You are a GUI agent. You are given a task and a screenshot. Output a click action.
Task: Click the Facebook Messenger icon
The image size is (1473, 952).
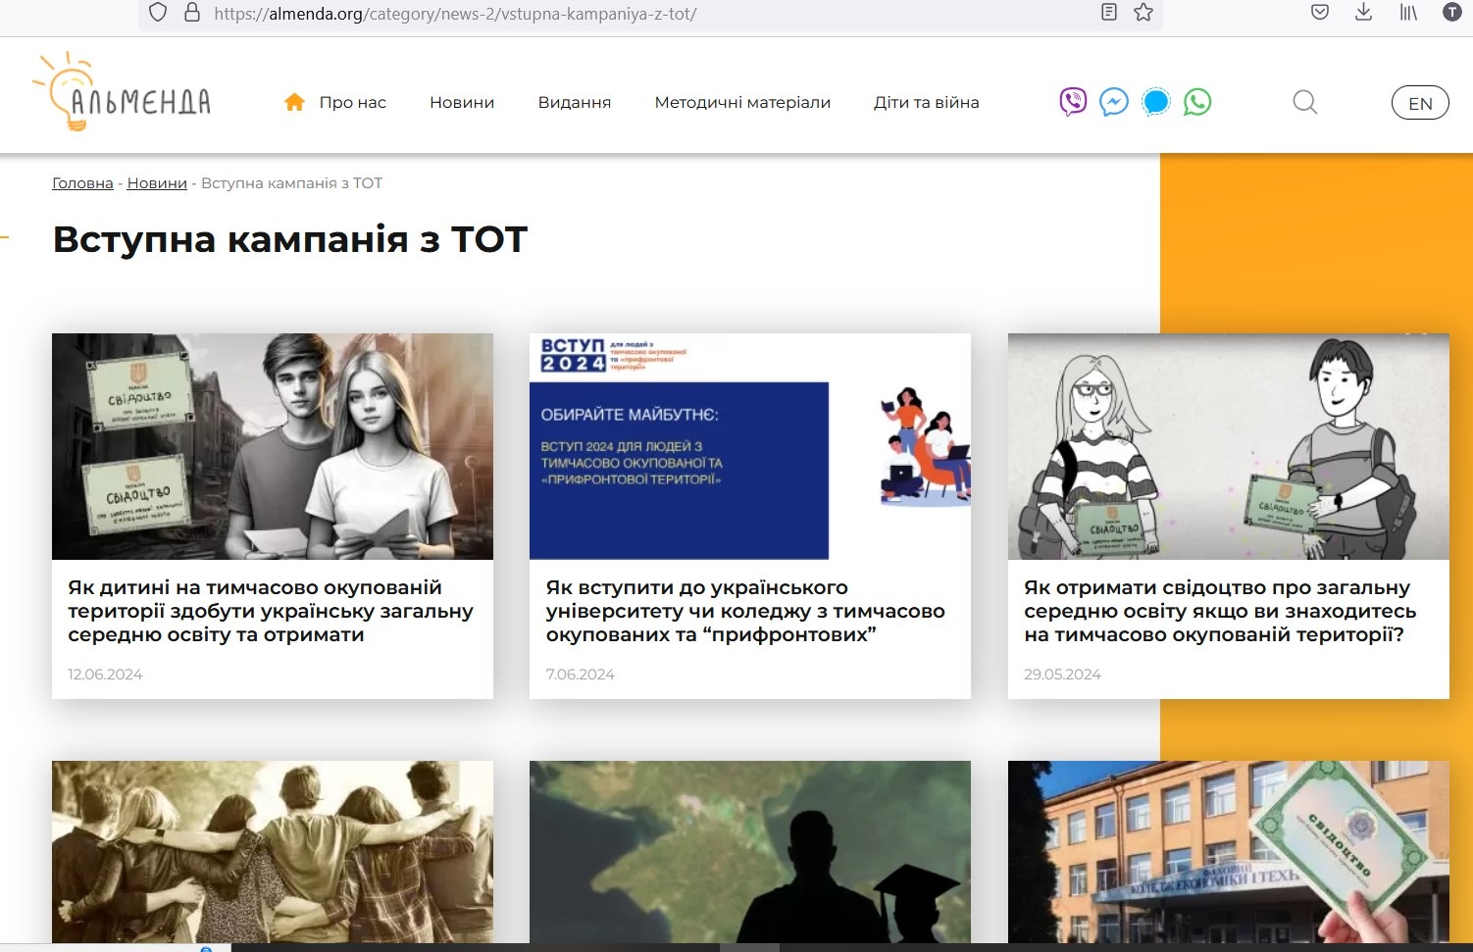point(1114,102)
